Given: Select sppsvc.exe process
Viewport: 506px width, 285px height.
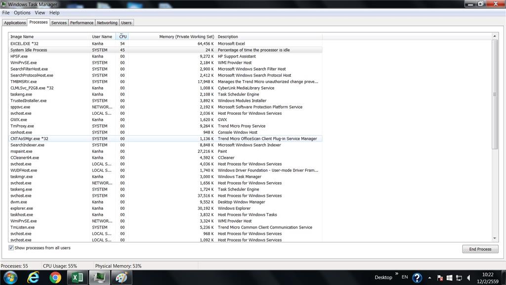Looking at the screenshot, I should click(x=165, y=107).
